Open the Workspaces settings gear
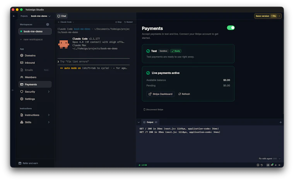 pos(48,24)
